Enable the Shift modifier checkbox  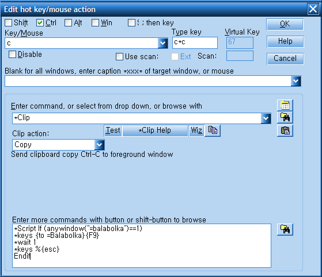tap(9, 22)
